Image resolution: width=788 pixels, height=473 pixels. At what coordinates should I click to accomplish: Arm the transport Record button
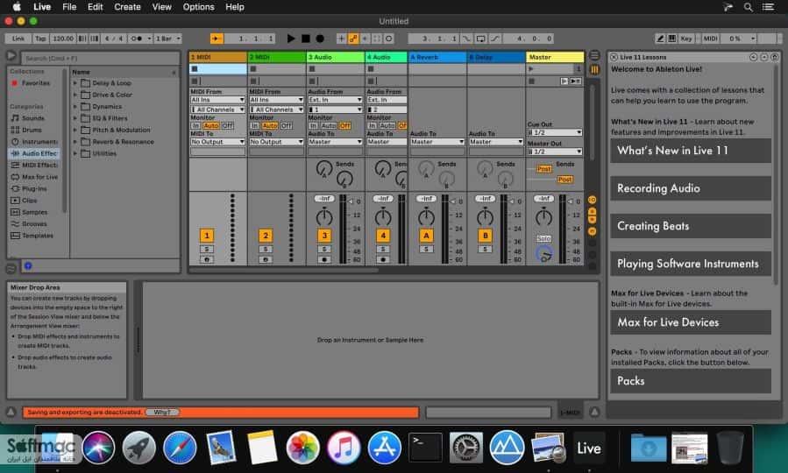coord(320,39)
